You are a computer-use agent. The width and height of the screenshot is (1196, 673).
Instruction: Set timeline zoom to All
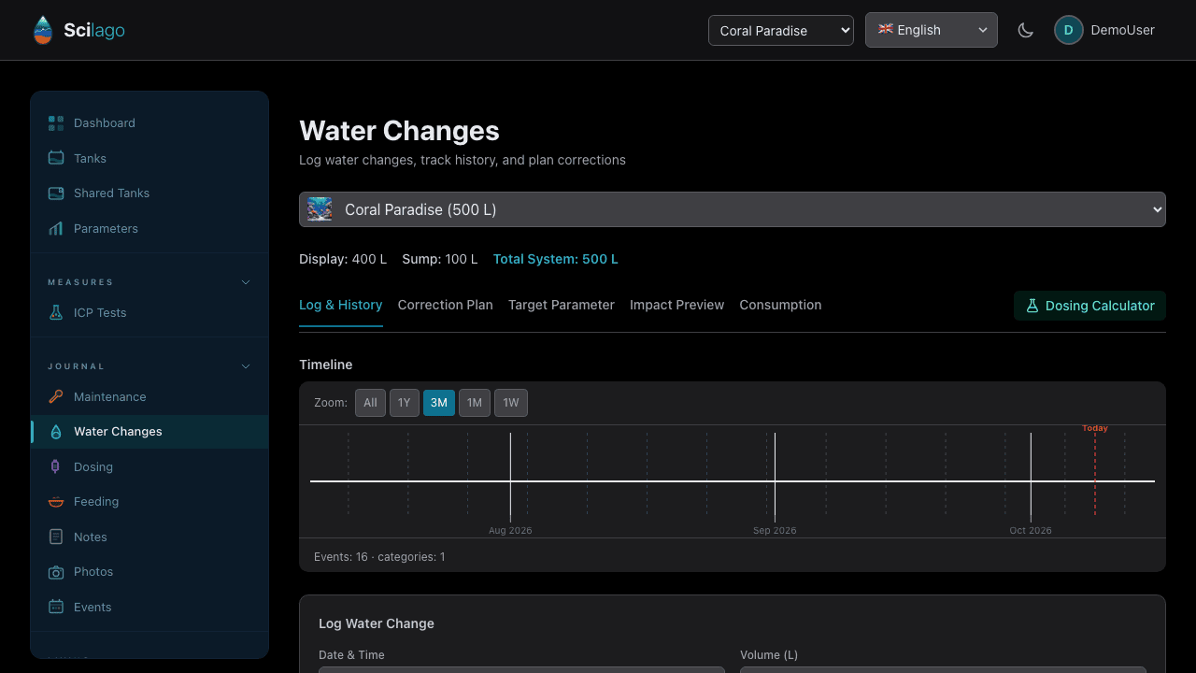coord(370,403)
